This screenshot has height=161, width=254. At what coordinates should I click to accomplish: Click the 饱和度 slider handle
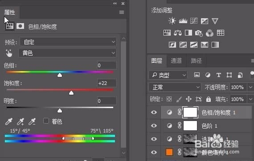[71, 93]
